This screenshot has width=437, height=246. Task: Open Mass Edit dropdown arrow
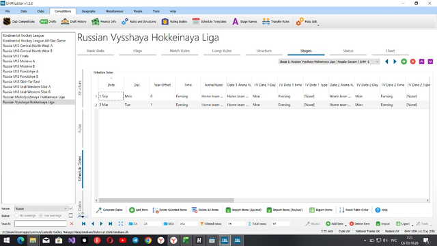(x=318, y=25)
